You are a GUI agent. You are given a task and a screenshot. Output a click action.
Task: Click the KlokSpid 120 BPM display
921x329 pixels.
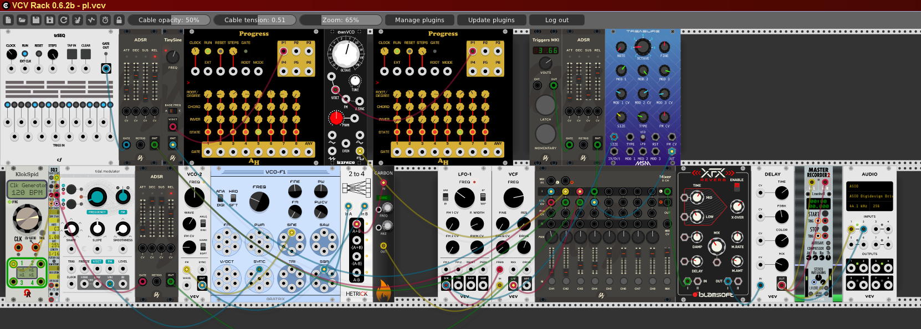click(27, 189)
